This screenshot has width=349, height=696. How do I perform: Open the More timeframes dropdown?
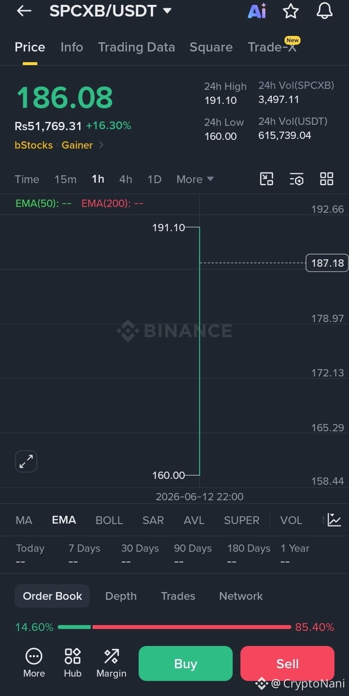point(195,179)
